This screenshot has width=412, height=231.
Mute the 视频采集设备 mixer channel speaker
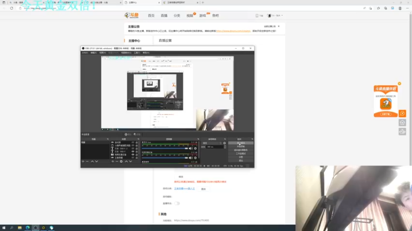(x=191, y=158)
